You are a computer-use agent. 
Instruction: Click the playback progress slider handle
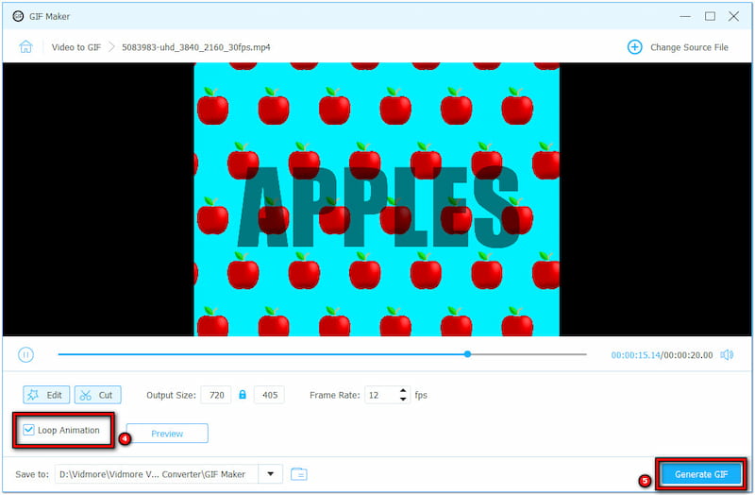pyautogui.click(x=467, y=354)
